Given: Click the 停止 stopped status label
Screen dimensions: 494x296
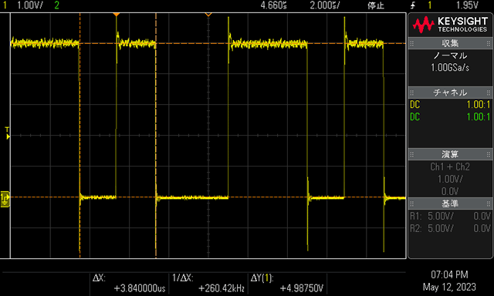Looking at the screenshot, I should coord(376,5).
